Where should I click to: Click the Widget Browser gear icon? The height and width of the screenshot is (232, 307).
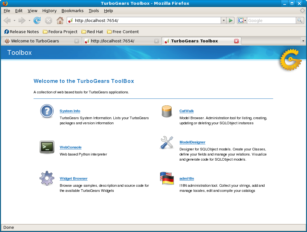click(x=47, y=178)
